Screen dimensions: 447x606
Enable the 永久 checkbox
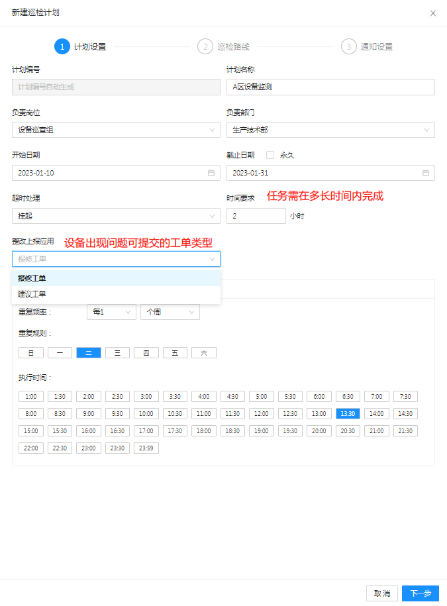pyautogui.click(x=270, y=155)
